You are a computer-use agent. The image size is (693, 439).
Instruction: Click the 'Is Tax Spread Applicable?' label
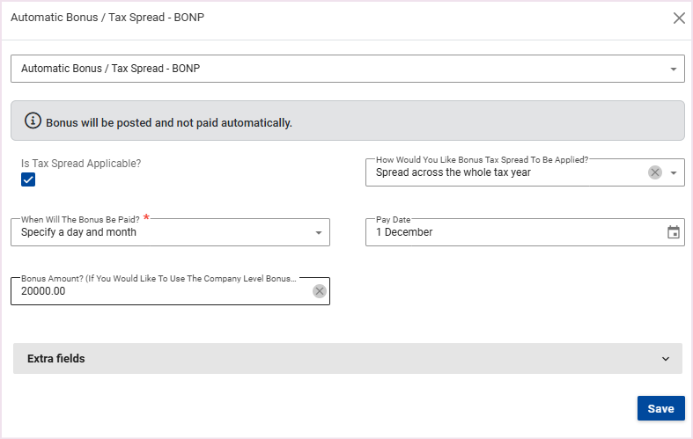pos(81,163)
